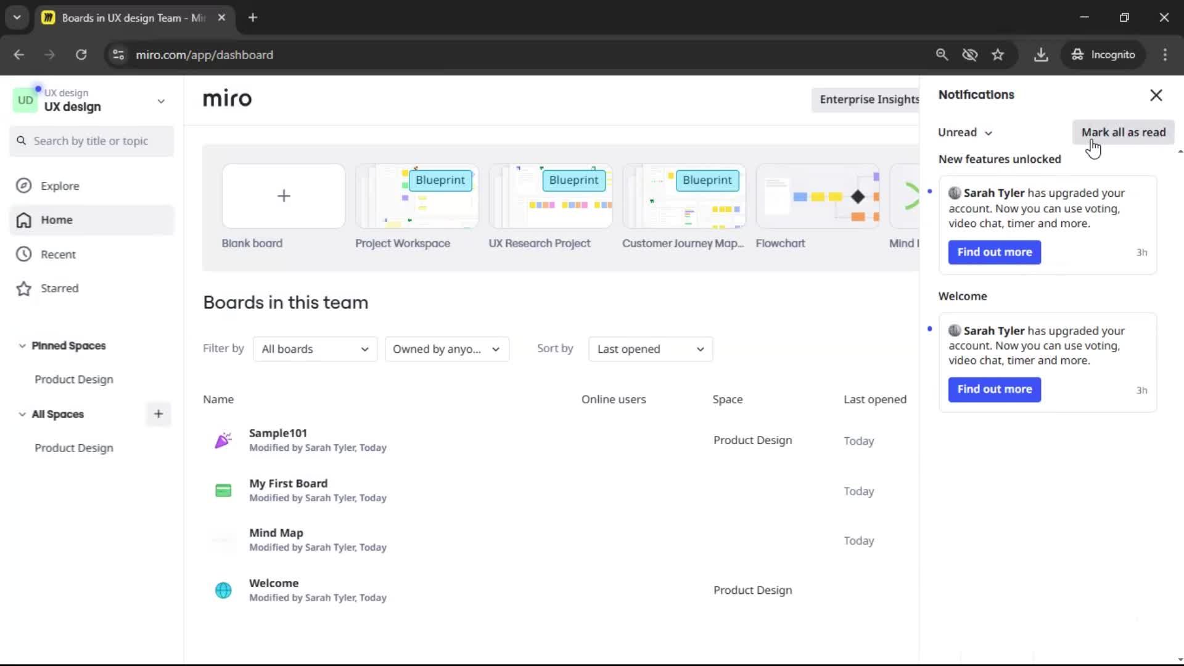Click the Explore compass icon in sidebar
This screenshot has height=666, width=1184.
point(23,186)
